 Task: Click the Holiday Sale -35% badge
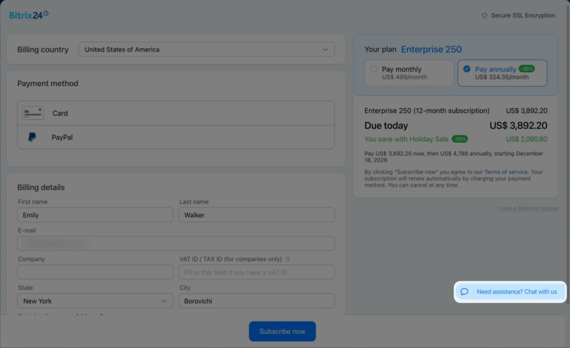click(460, 139)
